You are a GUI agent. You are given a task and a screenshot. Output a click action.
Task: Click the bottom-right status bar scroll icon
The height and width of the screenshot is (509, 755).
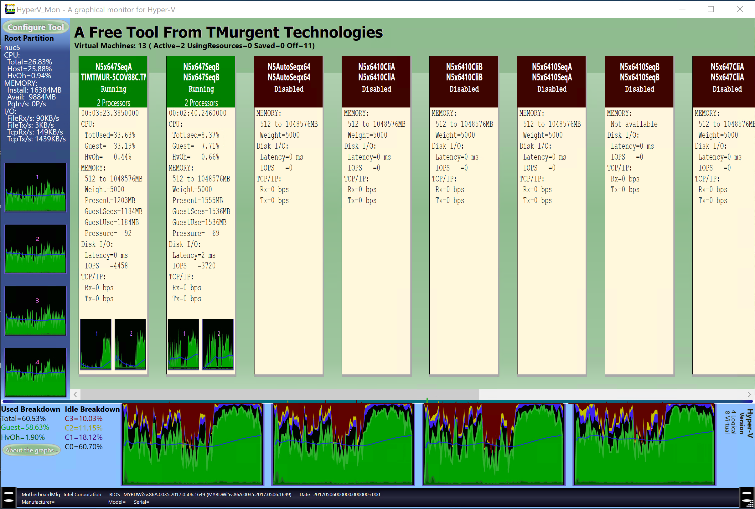(746, 497)
